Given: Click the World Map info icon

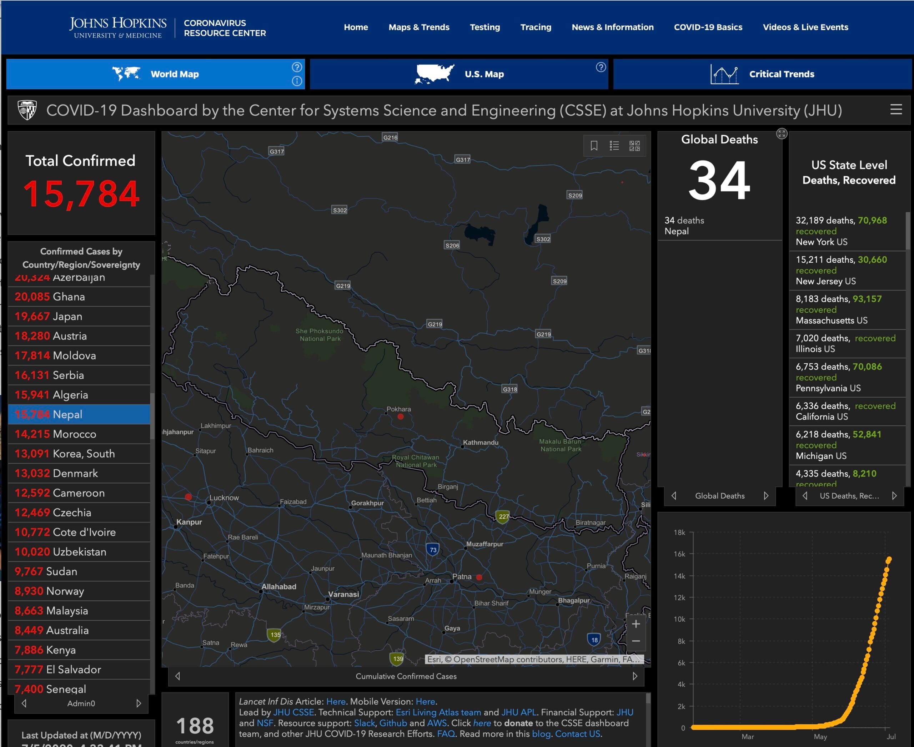Looking at the screenshot, I should coord(297,81).
